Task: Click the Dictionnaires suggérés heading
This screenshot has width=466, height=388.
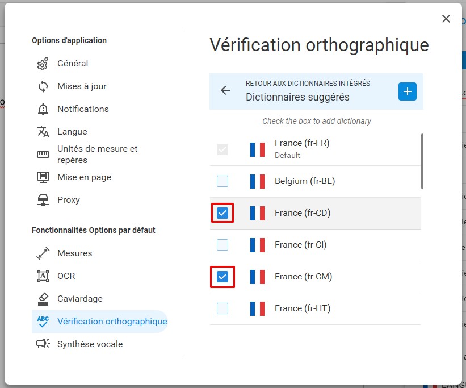Action: click(x=297, y=97)
